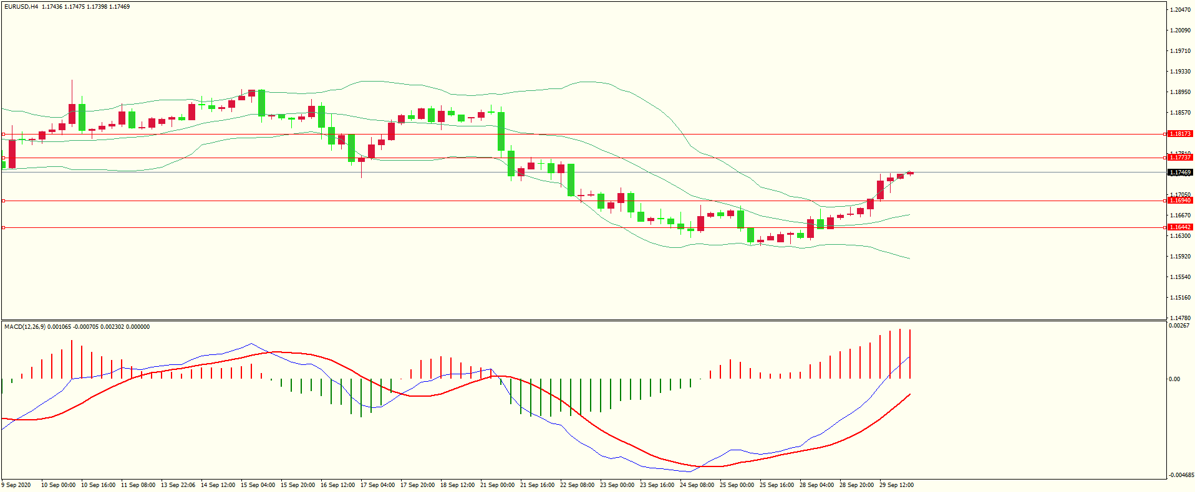This screenshot has width=1195, height=492.
Task: Select the 1.17737 price level label
Action: click(1179, 158)
